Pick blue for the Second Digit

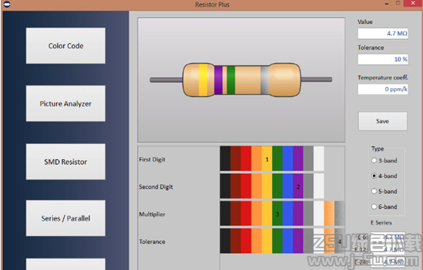[x=287, y=186]
